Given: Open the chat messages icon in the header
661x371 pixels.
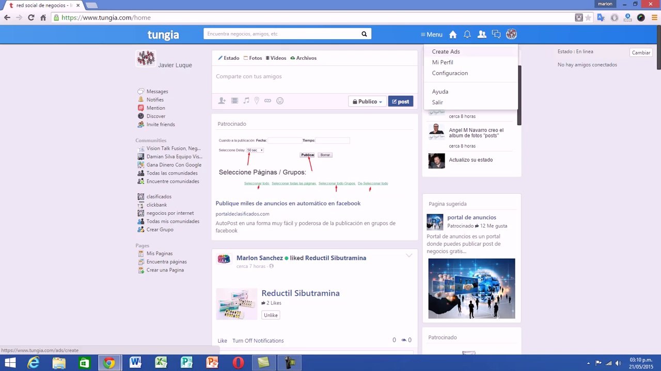Looking at the screenshot, I should click(496, 35).
